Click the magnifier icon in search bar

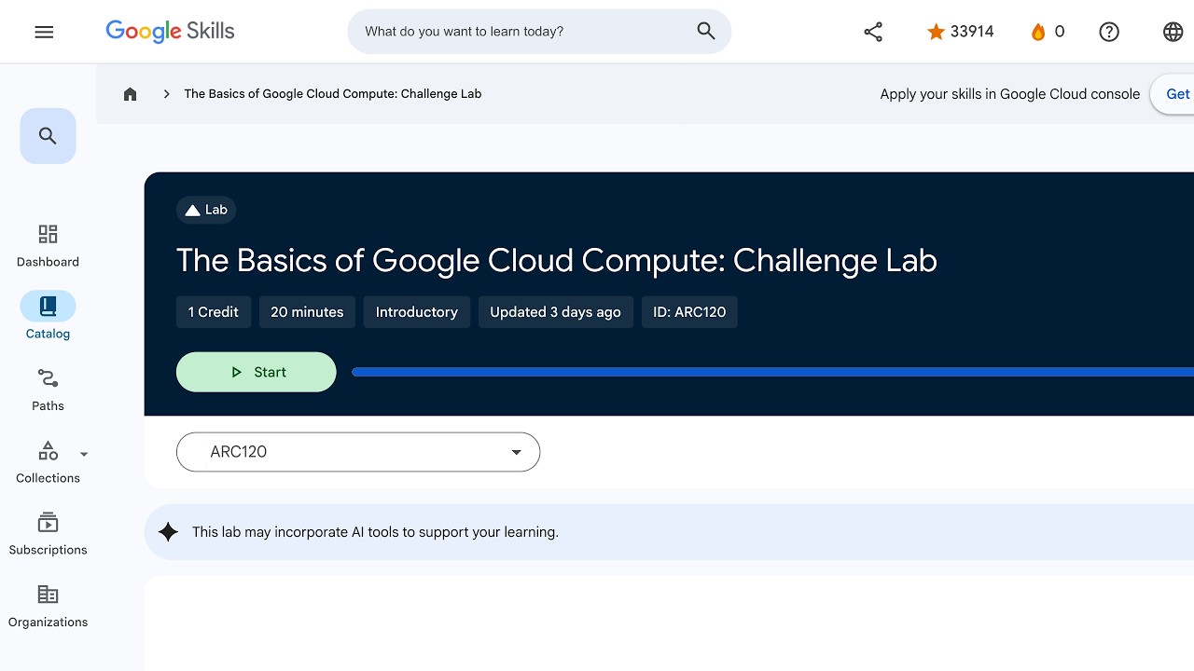click(706, 32)
